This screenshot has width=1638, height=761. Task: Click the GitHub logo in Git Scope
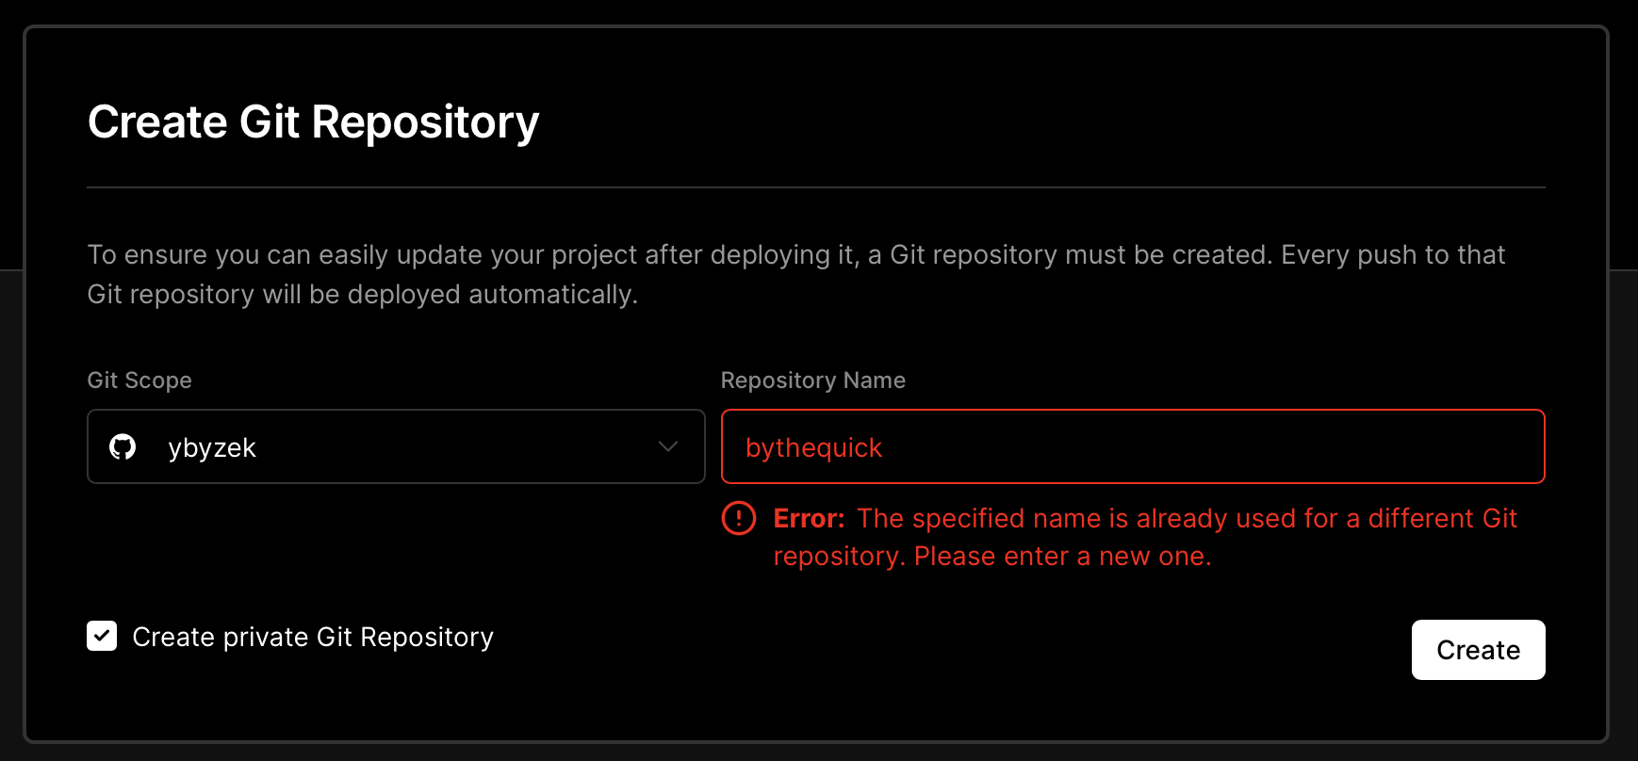pyautogui.click(x=123, y=446)
